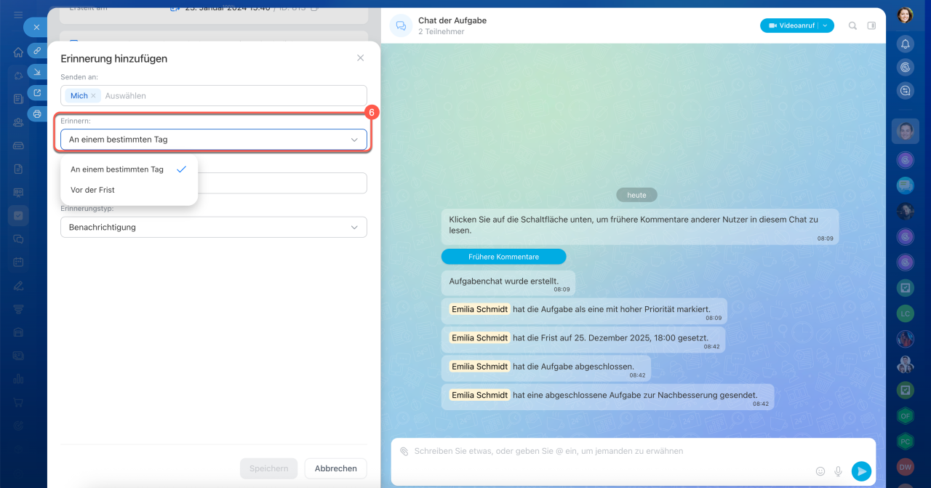Open notifications bell icon

pyautogui.click(x=905, y=44)
